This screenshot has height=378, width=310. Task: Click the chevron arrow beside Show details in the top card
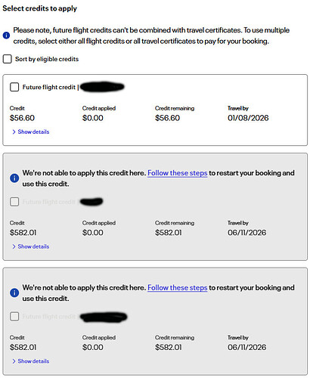14,132
